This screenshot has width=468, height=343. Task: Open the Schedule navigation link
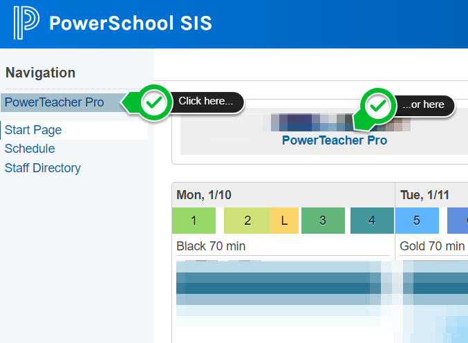tap(30, 149)
